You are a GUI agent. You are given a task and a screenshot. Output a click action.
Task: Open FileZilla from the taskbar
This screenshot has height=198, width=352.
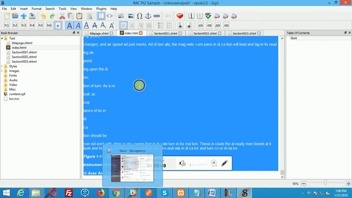coord(69,193)
